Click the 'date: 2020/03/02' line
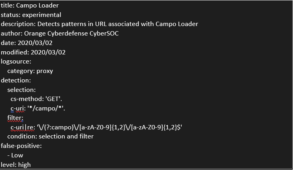 [26, 43]
